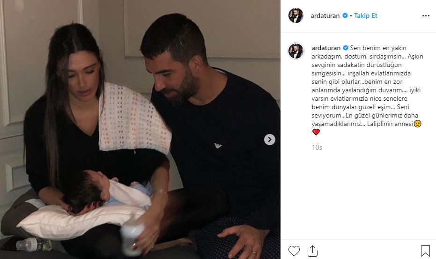
Task: Open the share post icon
Action: click(x=312, y=251)
